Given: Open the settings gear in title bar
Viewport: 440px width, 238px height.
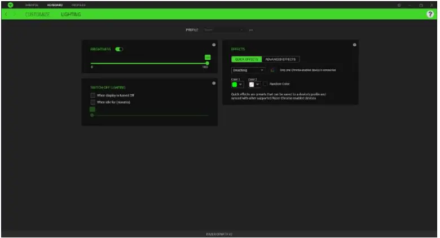Looking at the screenshot, I should pyautogui.click(x=399, y=5).
